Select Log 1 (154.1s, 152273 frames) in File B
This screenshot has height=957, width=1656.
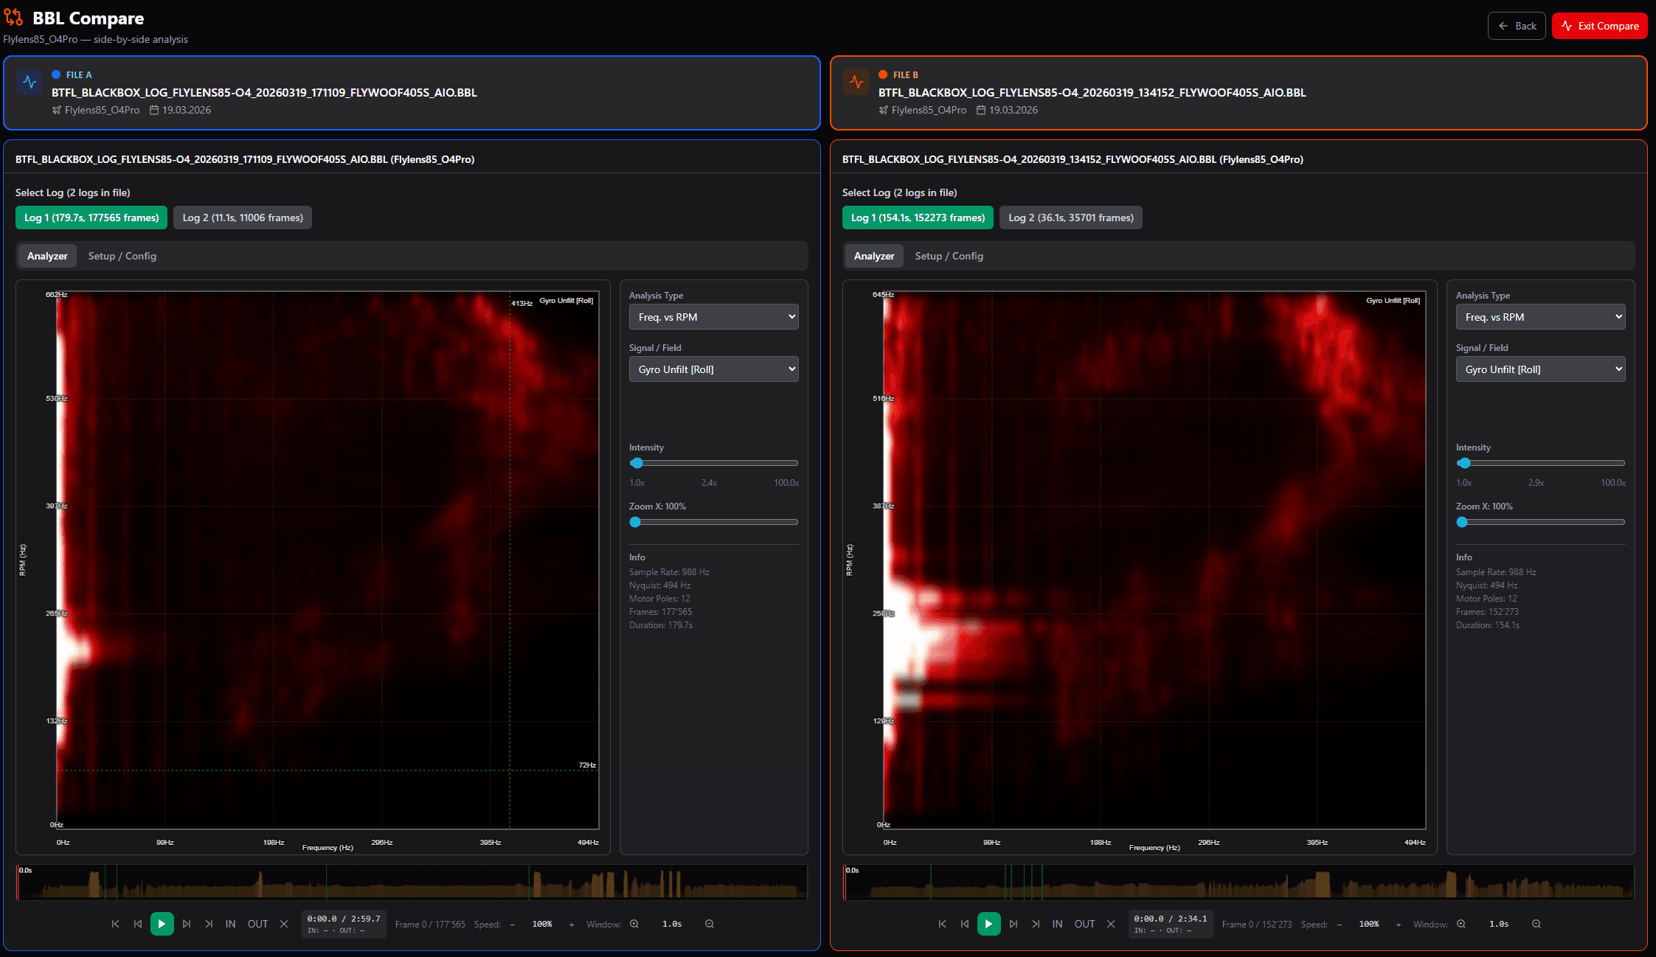coord(917,217)
